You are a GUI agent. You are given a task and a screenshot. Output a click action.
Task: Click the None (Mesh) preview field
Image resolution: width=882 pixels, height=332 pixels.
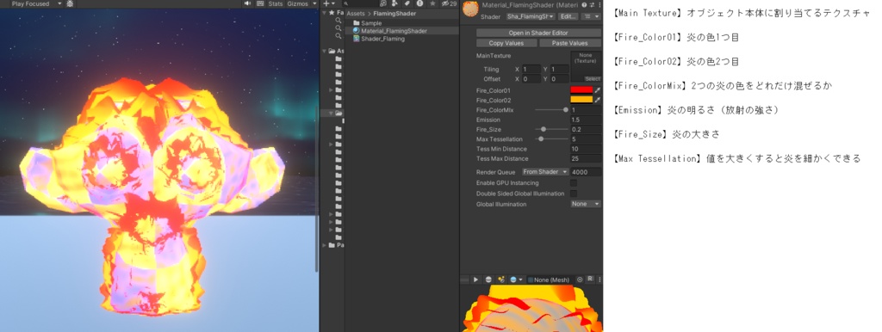[x=550, y=280]
